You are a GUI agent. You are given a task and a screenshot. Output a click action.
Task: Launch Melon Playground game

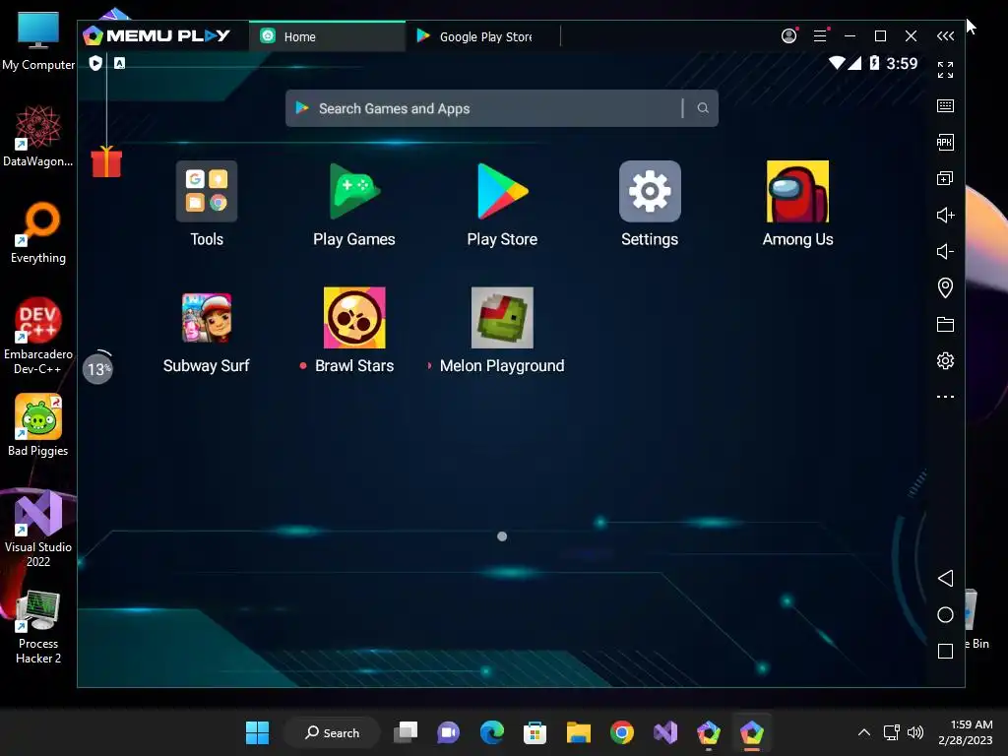[502, 318]
